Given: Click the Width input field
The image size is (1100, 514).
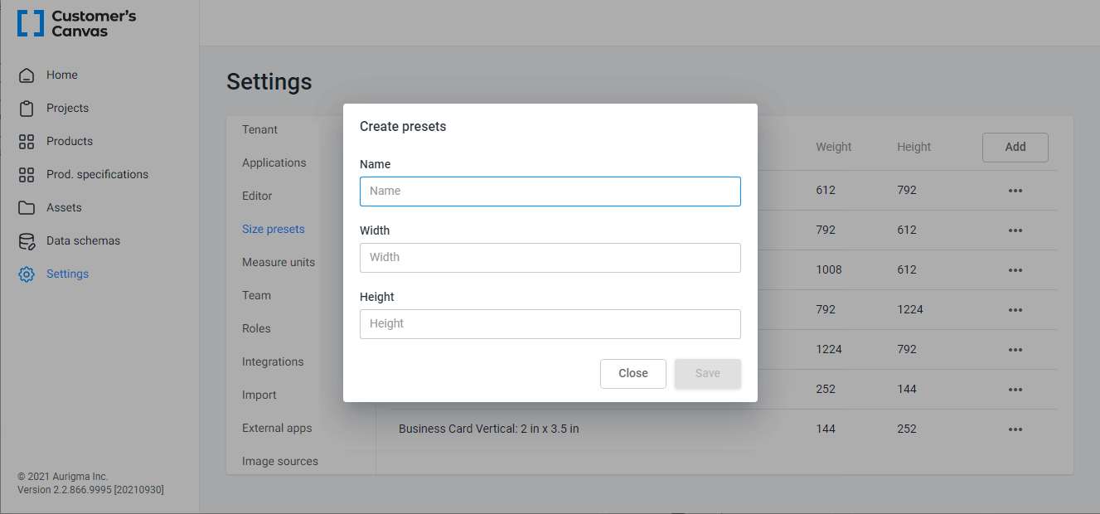Looking at the screenshot, I should click(x=550, y=258).
